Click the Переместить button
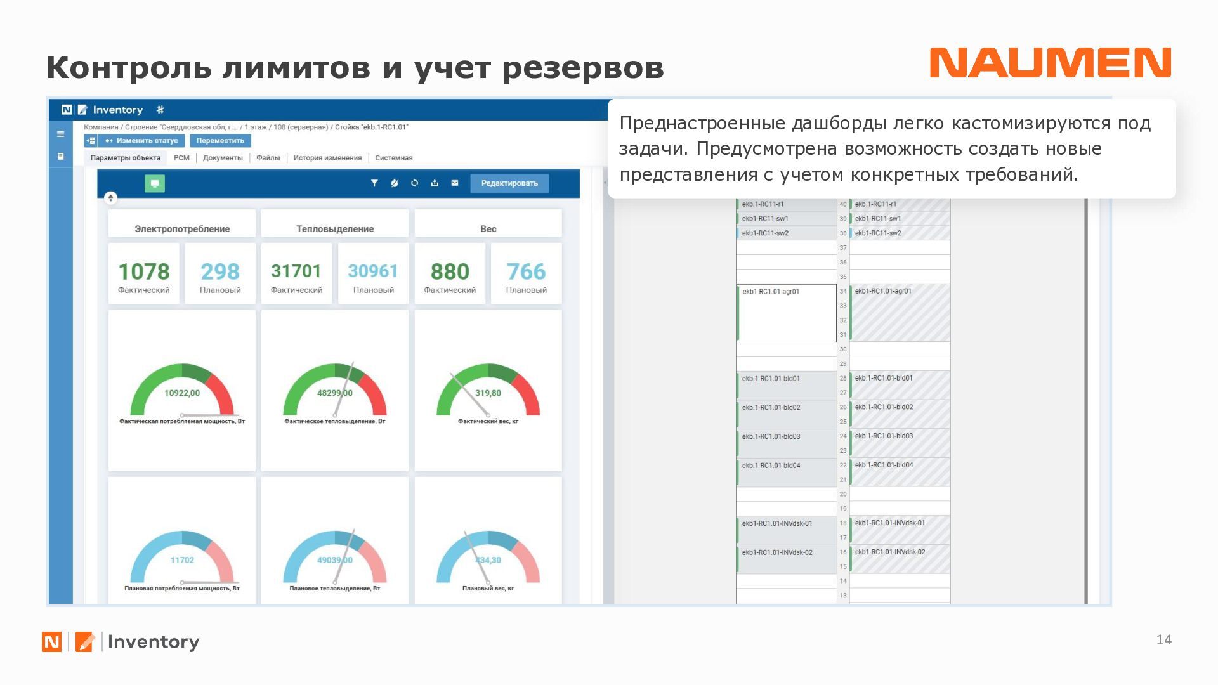Viewport: 1218px width, 685px height. (220, 141)
